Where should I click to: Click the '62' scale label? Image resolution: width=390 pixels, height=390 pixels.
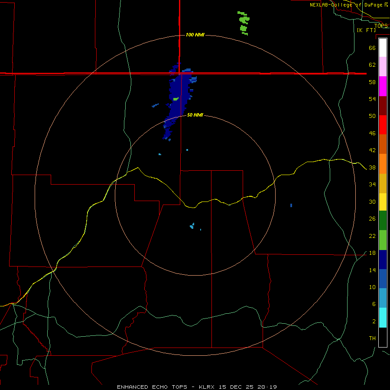372,65
